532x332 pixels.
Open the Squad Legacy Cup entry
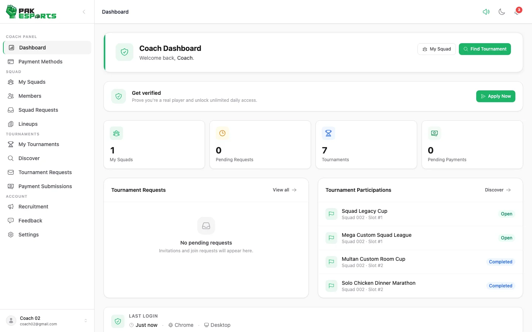[x=420, y=214]
